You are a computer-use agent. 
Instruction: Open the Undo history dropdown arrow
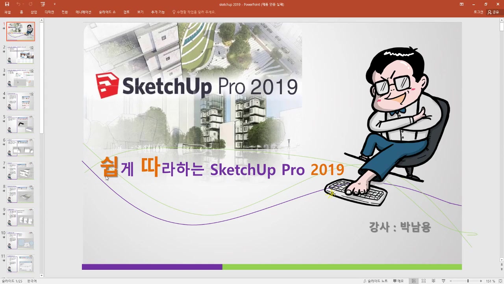point(24,4)
